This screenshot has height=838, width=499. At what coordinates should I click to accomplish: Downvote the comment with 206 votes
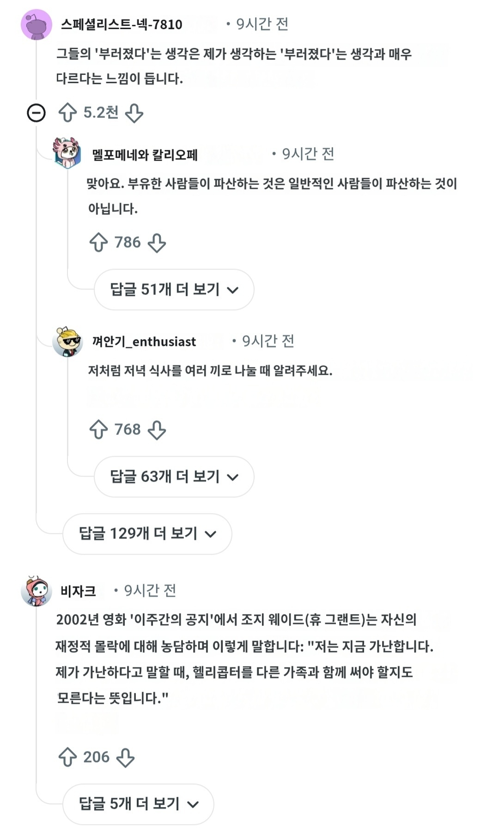125,757
